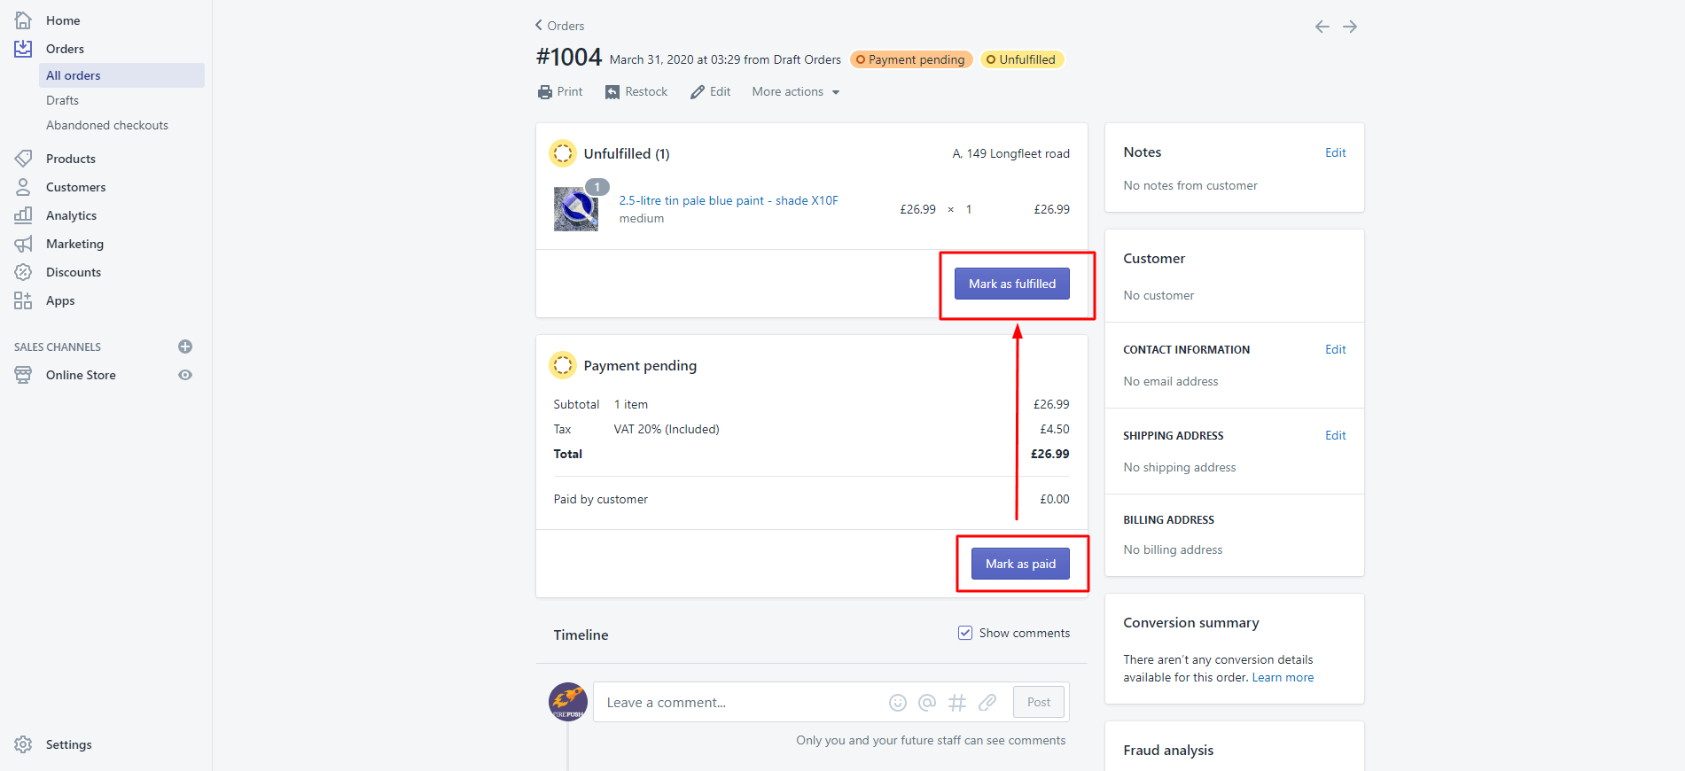Click the 149 Longfleet road location text
The width and height of the screenshot is (1685, 771).
(x=1011, y=153)
